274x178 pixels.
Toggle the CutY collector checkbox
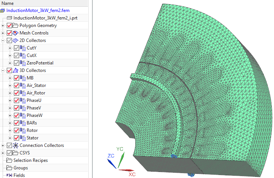[16, 48]
